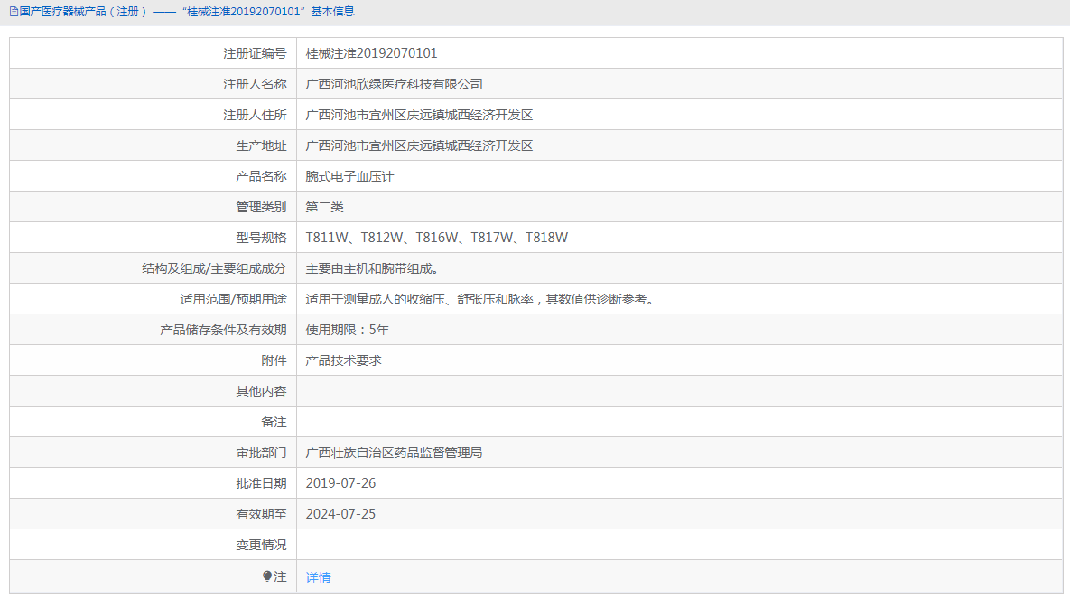Click the structure text 主要由主机和腕带组成

[372, 268]
